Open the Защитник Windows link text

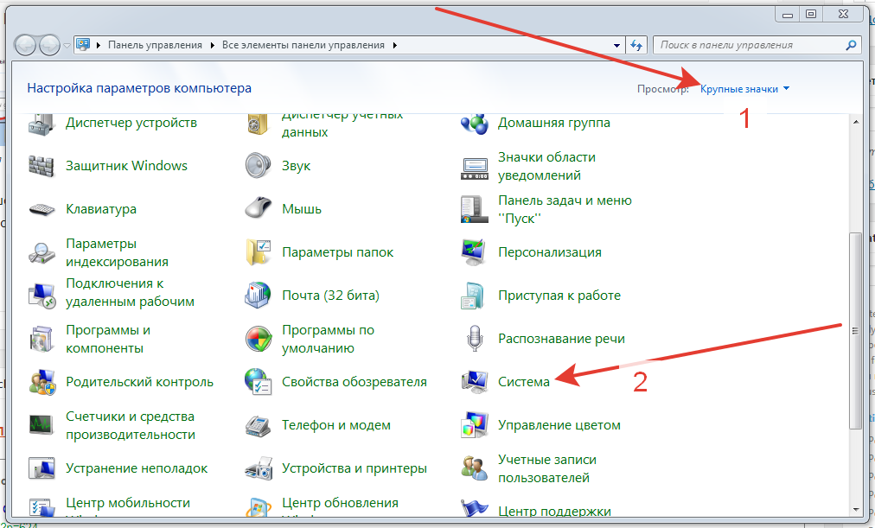pyautogui.click(x=126, y=166)
